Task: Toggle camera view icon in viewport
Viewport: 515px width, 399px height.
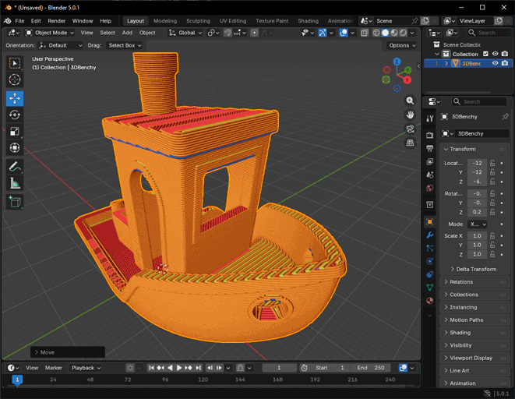Action: pyautogui.click(x=410, y=129)
